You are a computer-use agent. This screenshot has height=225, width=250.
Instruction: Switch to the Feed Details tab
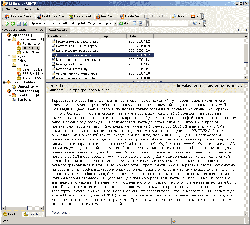point(58,30)
